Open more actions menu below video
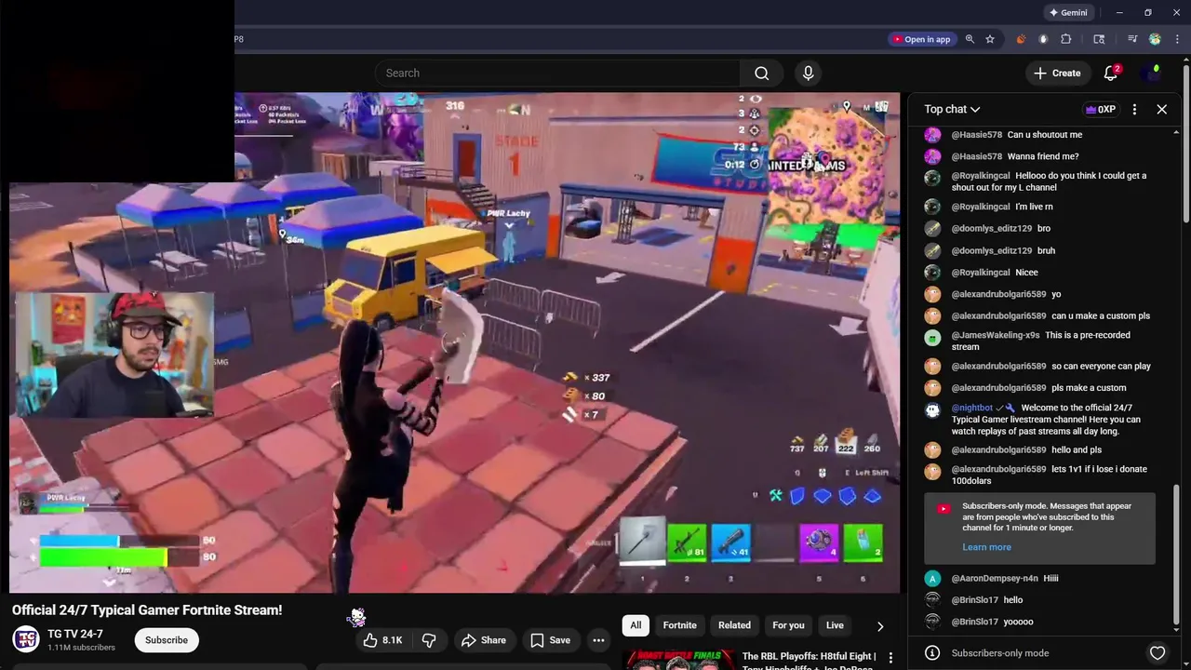The image size is (1191, 670). pos(599,640)
